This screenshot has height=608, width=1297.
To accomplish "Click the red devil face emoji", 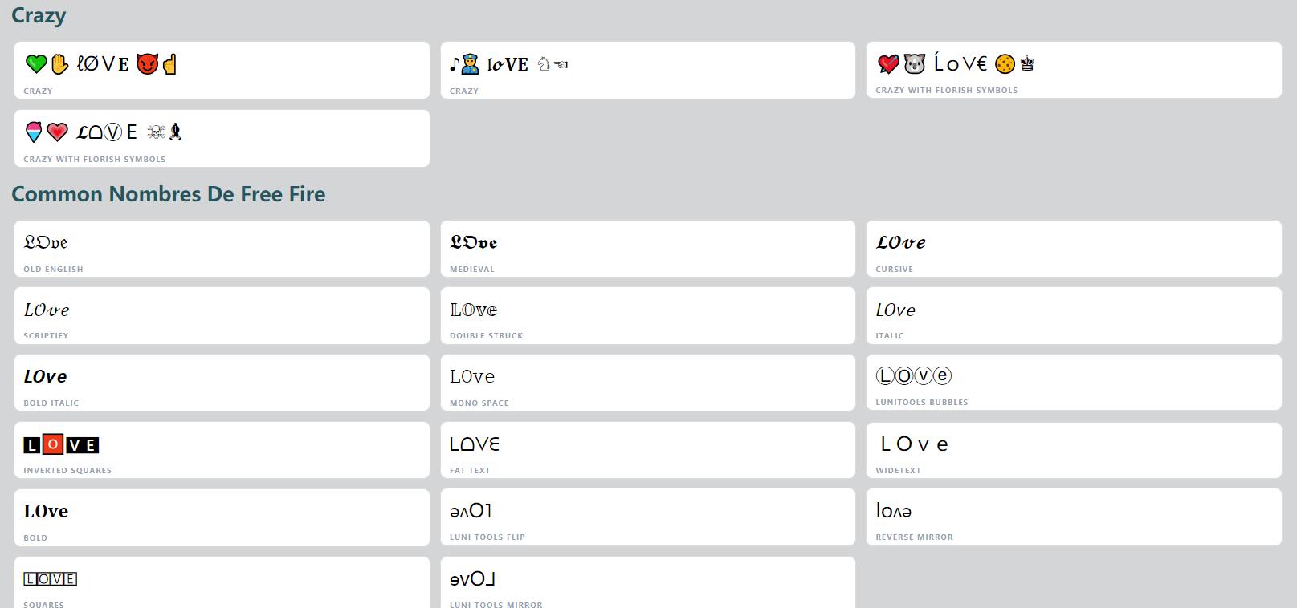I will 146,63.
